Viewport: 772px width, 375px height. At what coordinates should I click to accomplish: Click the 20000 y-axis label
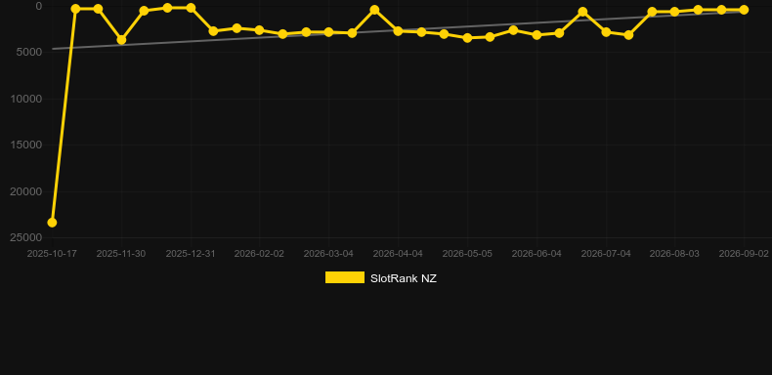pyautogui.click(x=26, y=191)
